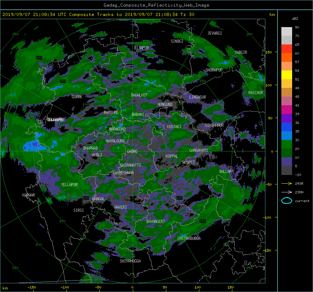Click the YELLAPUR city label
313x292 pixels.
tap(69, 185)
